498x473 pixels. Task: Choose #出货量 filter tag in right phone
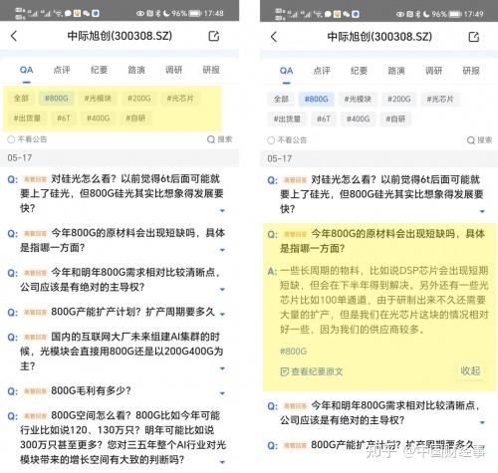[x=287, y=118]
